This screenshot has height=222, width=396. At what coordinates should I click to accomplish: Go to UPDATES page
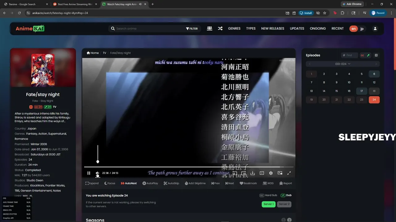coord(297,28)
